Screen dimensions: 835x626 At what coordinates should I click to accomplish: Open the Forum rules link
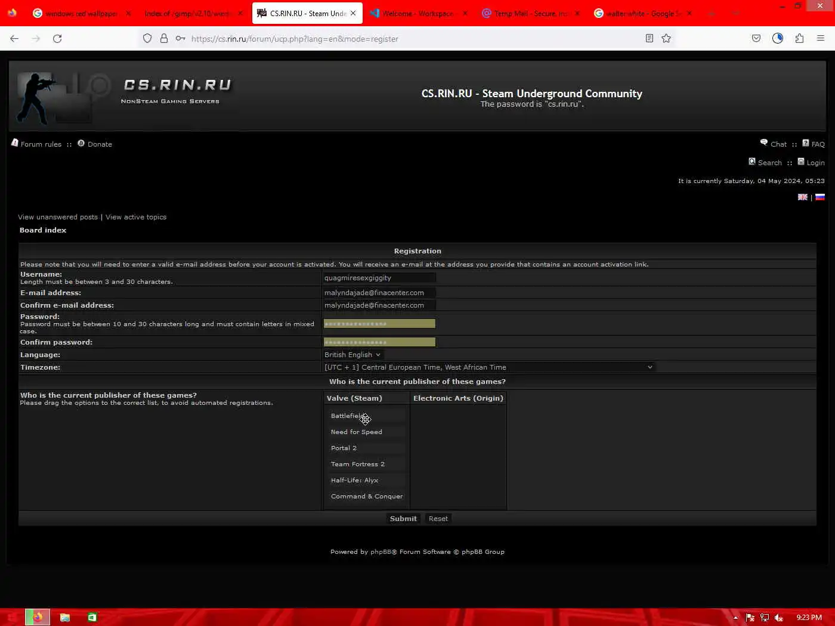pyautogui.click(x=41, y=144)
